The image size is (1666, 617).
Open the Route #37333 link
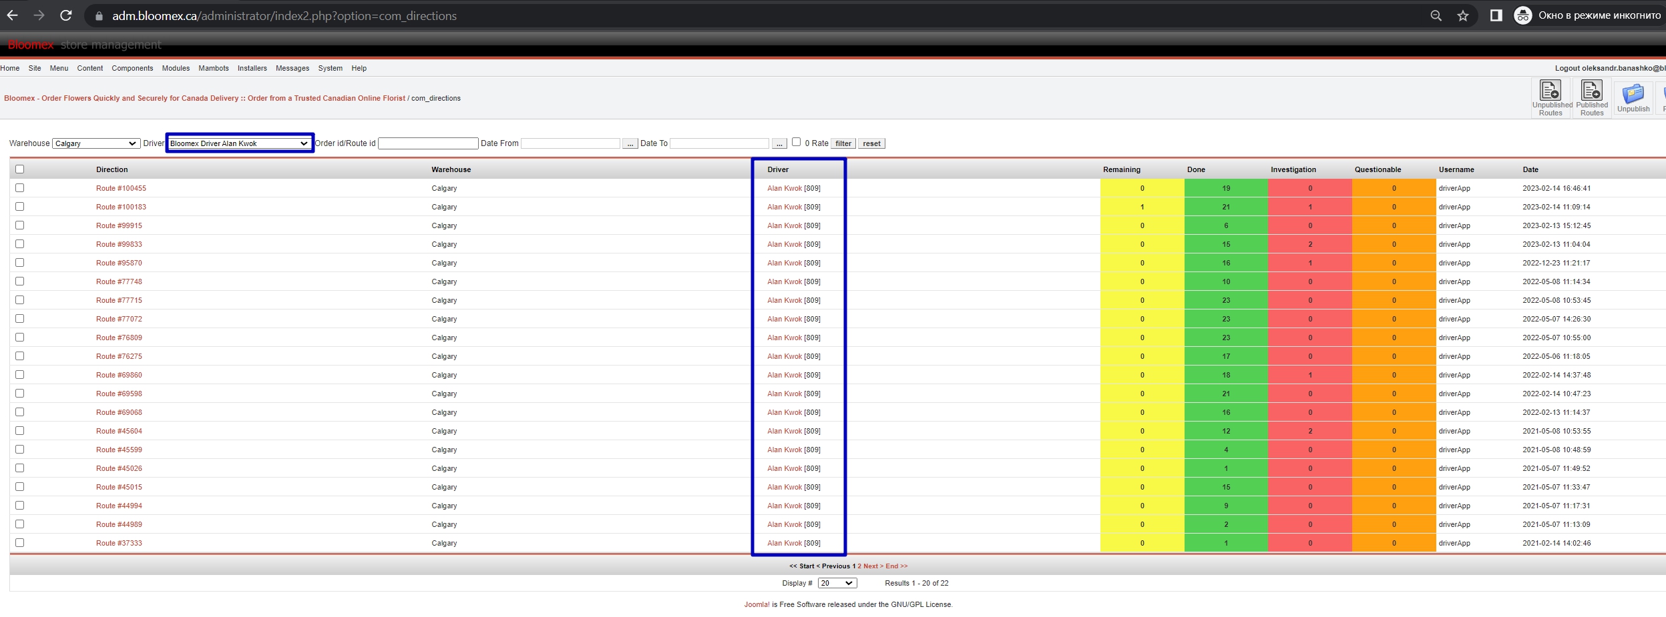click(119, 543)
